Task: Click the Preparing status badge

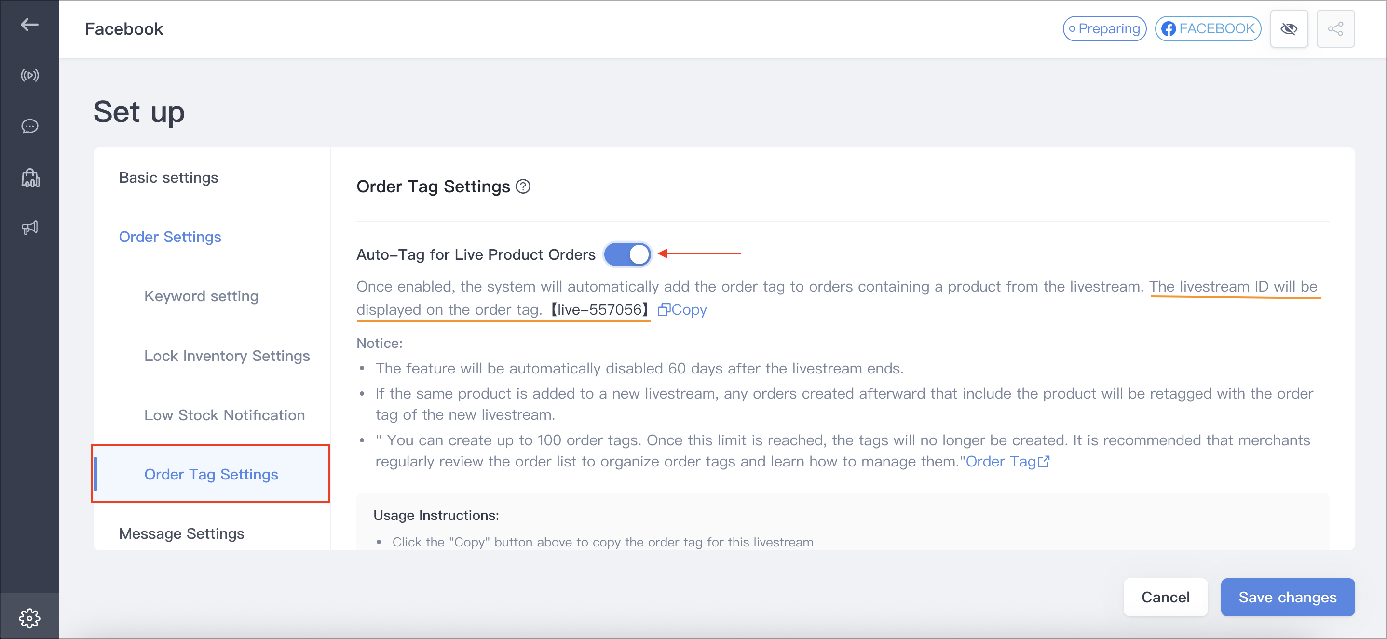Action: tap(1104, 28)
